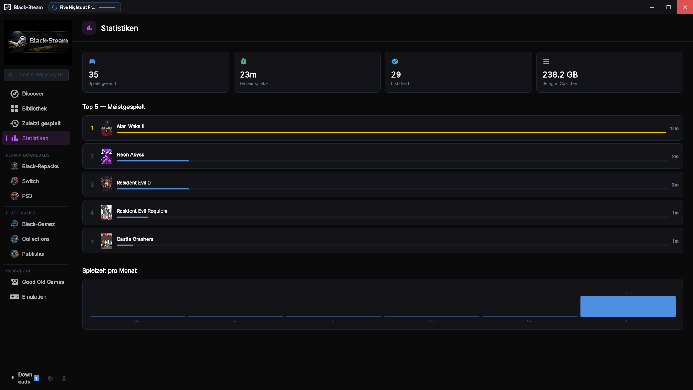Click the Discover compass icon
Screen dimensions: 693x390
pos(14,94)
